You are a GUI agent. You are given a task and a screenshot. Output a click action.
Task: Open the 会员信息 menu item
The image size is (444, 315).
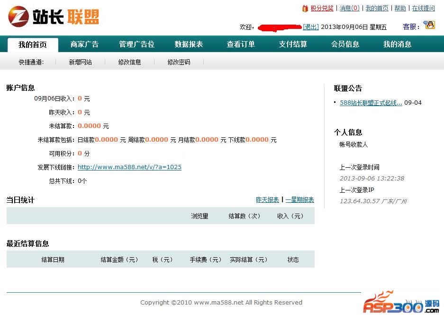click(x=345, y=44)
